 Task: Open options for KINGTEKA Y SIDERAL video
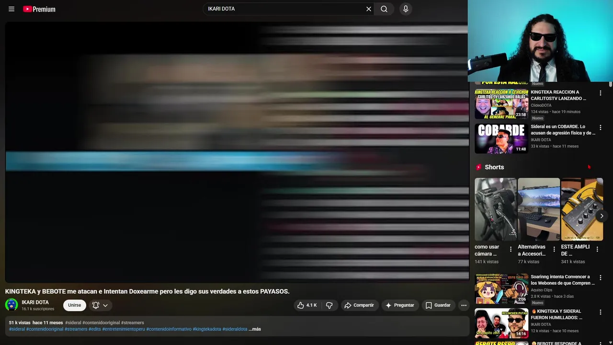pyautogui.click(x=601, y=312)
